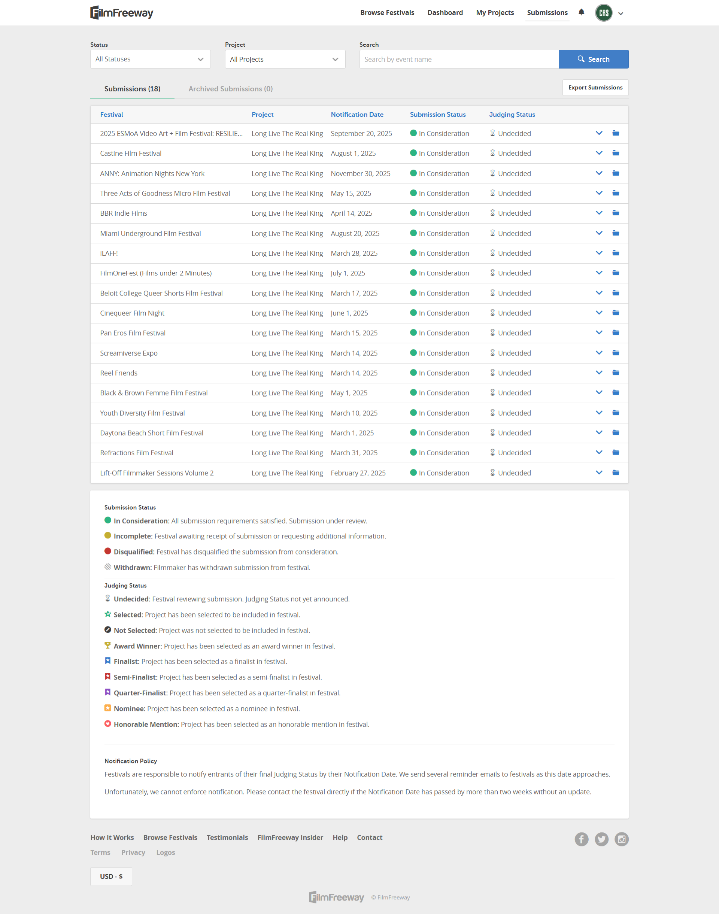Expand details for BBR Indie Films row
This screenshot has height=914, width=719.
(x=599, y=213)
